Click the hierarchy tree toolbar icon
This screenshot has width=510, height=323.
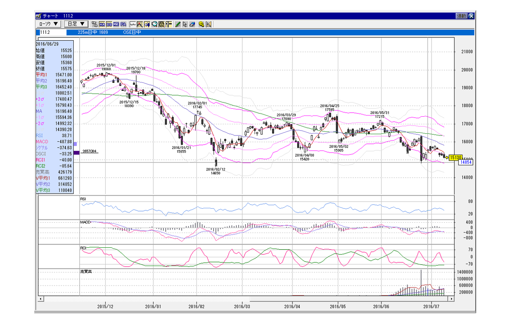coord(94,24)
